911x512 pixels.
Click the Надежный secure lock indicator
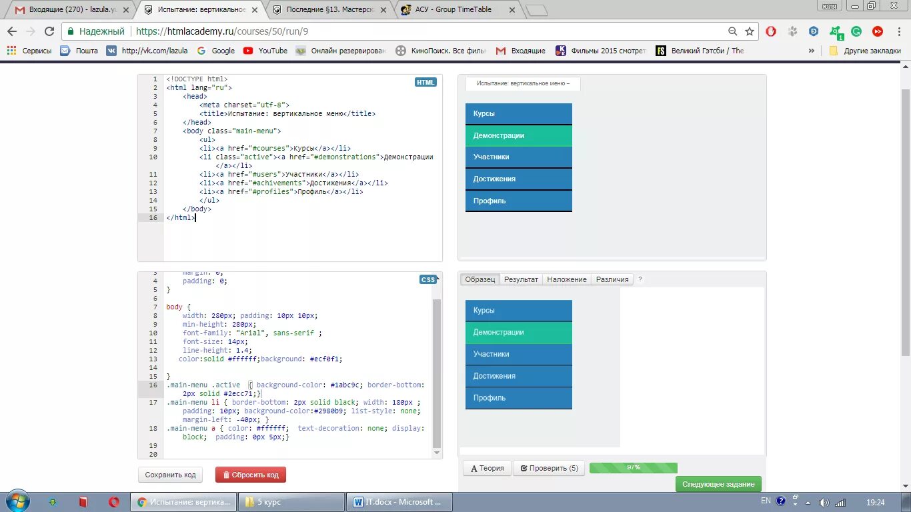pyautogui.click(x=96, y=31)
